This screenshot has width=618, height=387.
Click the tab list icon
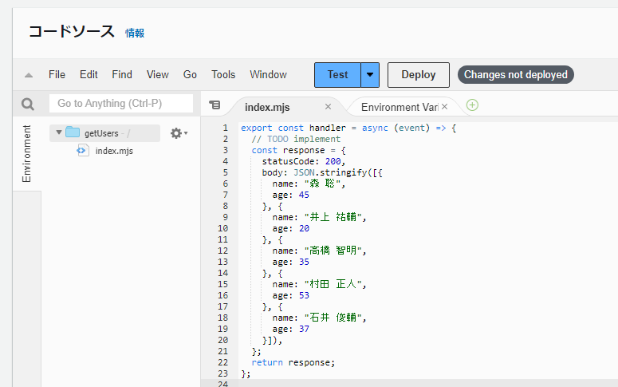coord(215,105)
